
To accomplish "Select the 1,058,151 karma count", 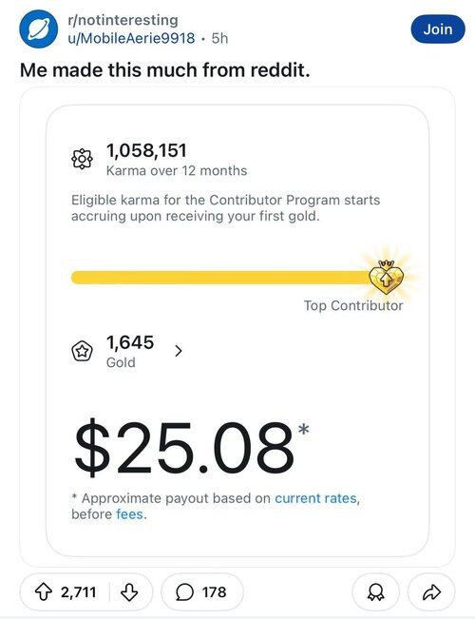I will tap(146, 150).
